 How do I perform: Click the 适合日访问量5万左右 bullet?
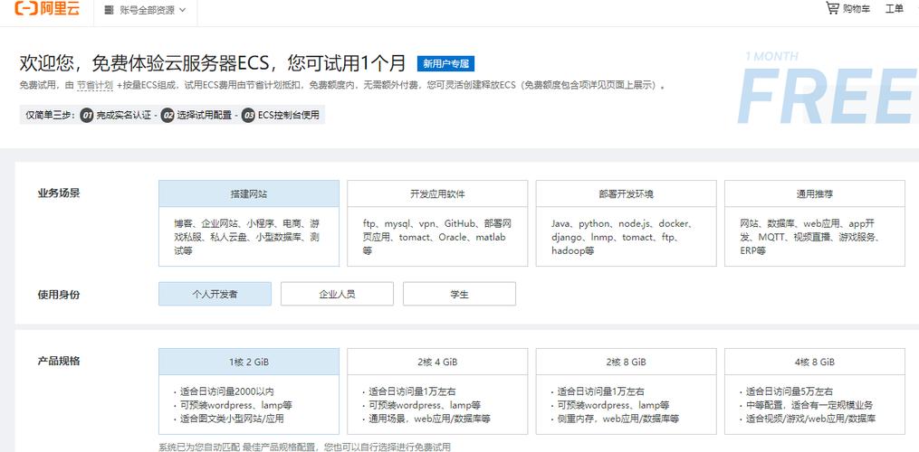pos(789,391)
